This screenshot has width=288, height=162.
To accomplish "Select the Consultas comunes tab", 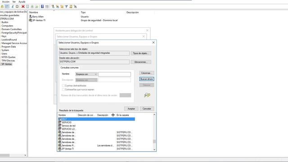I will [x=69, y=67].
